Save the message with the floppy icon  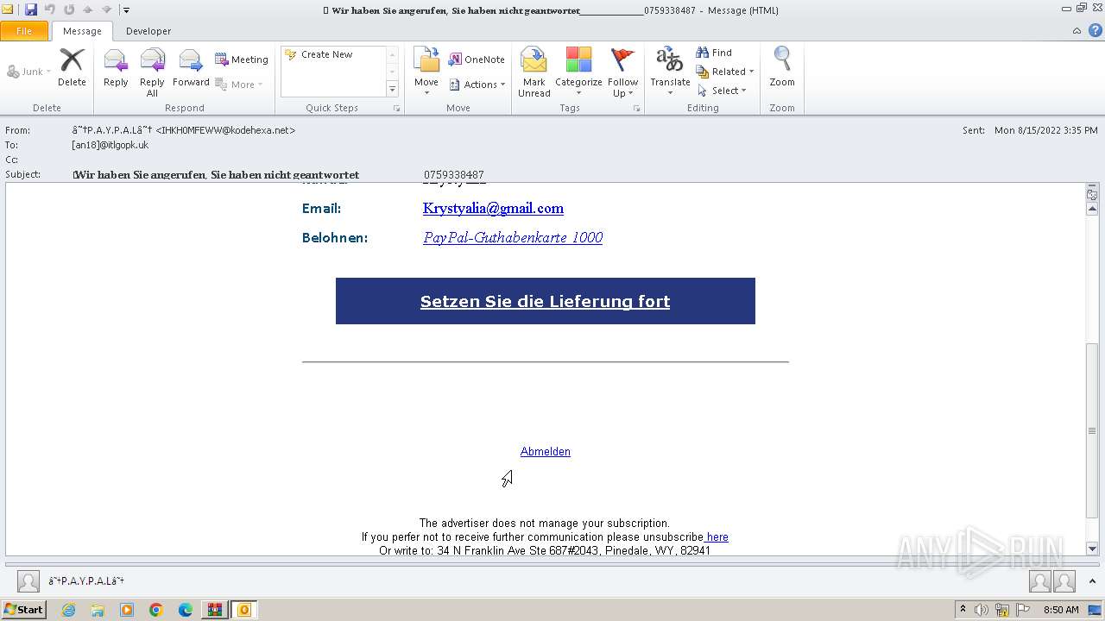[31, 9]
